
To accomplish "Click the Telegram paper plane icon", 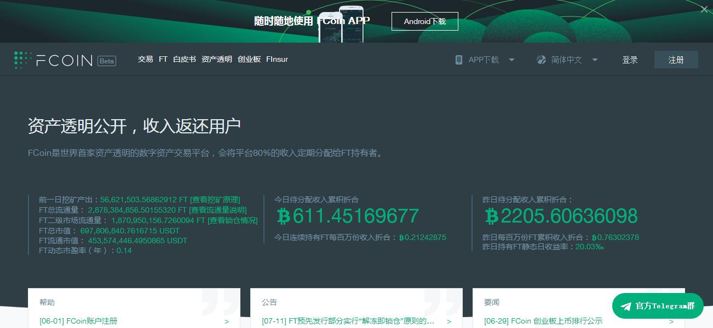I will [x=626, y=306].
